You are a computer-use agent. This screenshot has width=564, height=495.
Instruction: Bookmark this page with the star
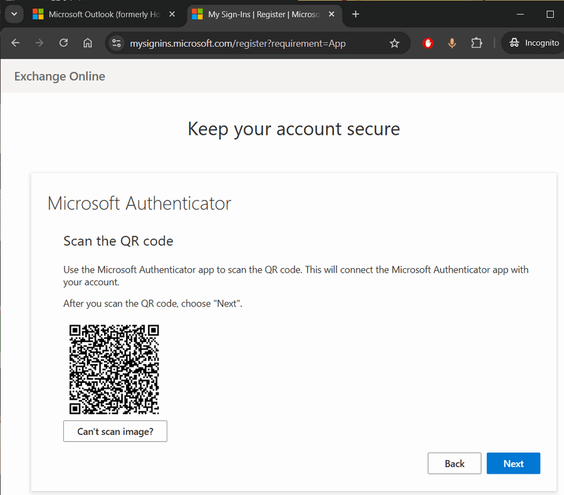pos(394,43)
